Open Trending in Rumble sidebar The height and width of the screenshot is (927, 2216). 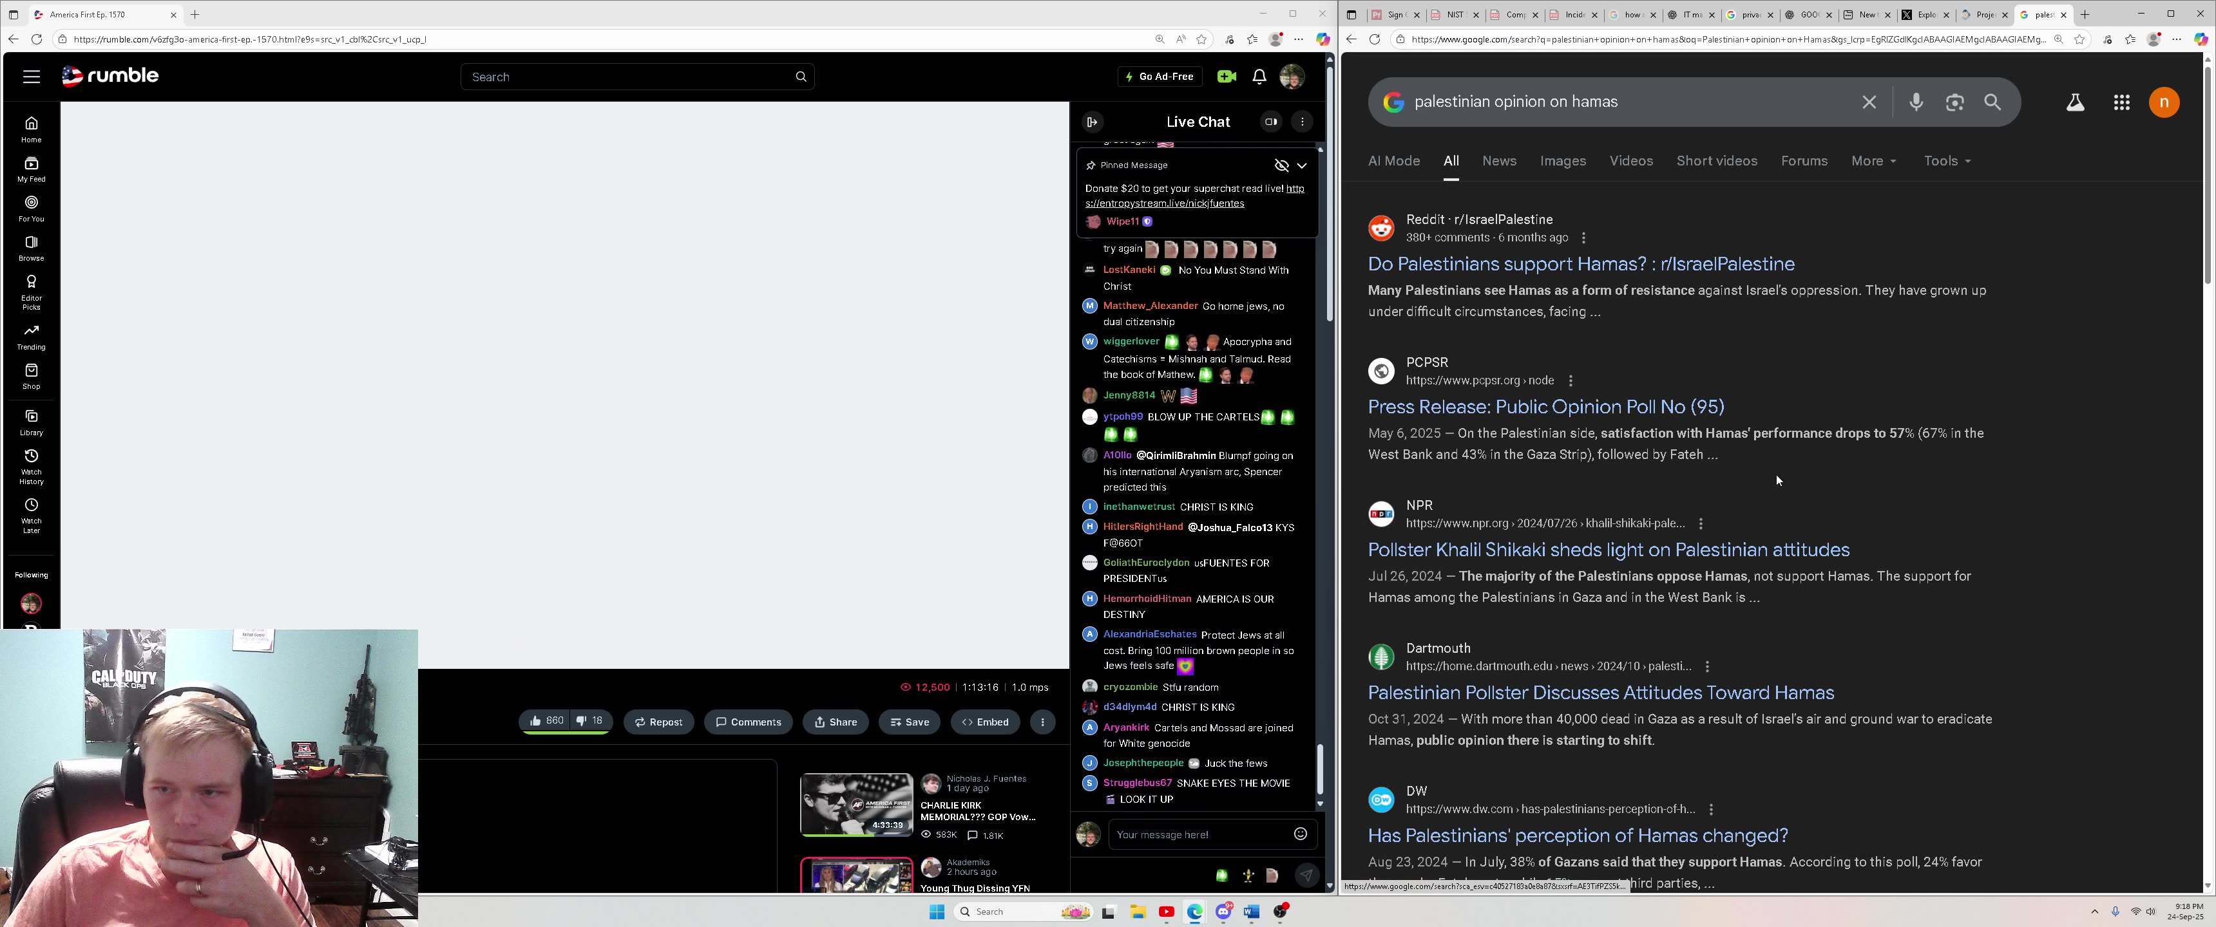tap(32, 337)
